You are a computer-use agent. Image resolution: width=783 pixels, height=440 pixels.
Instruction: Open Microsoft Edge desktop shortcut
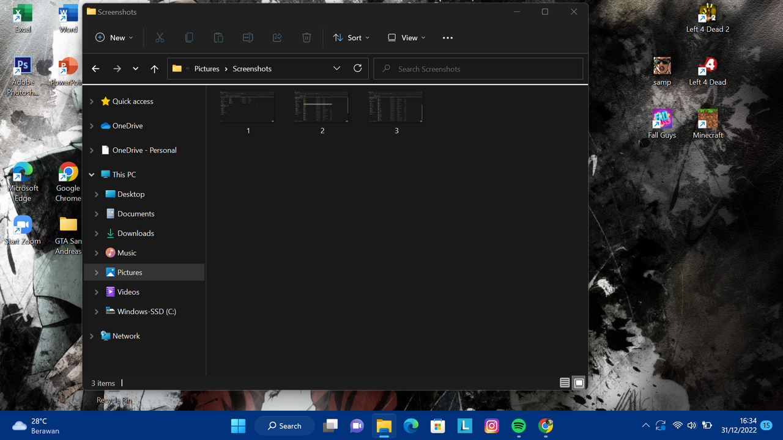coord(23,182)
